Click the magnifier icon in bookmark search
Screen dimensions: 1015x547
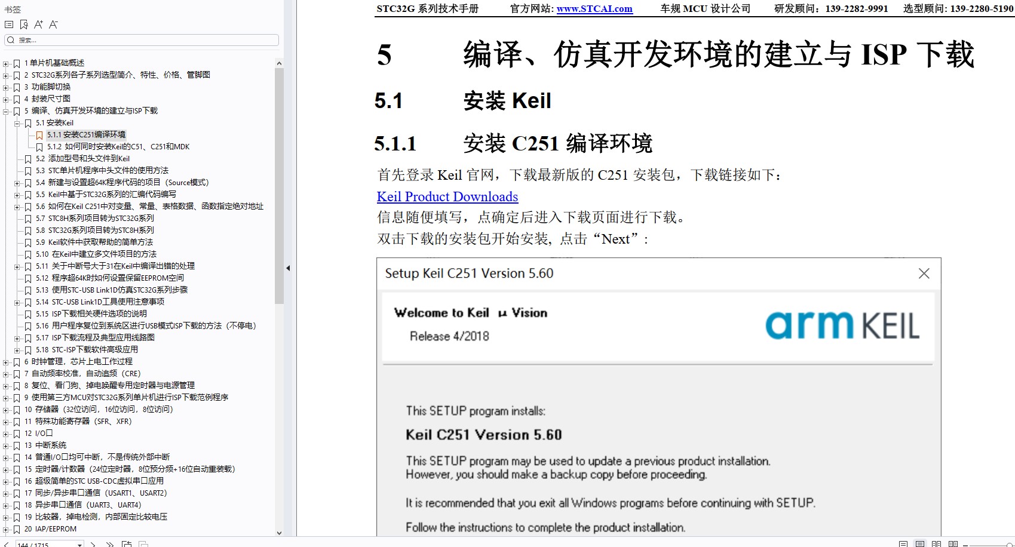coord(11,40)
